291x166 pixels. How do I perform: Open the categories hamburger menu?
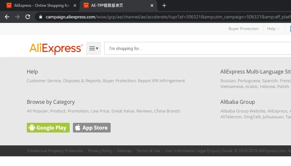pyautogui.click(x=94, y=48)
